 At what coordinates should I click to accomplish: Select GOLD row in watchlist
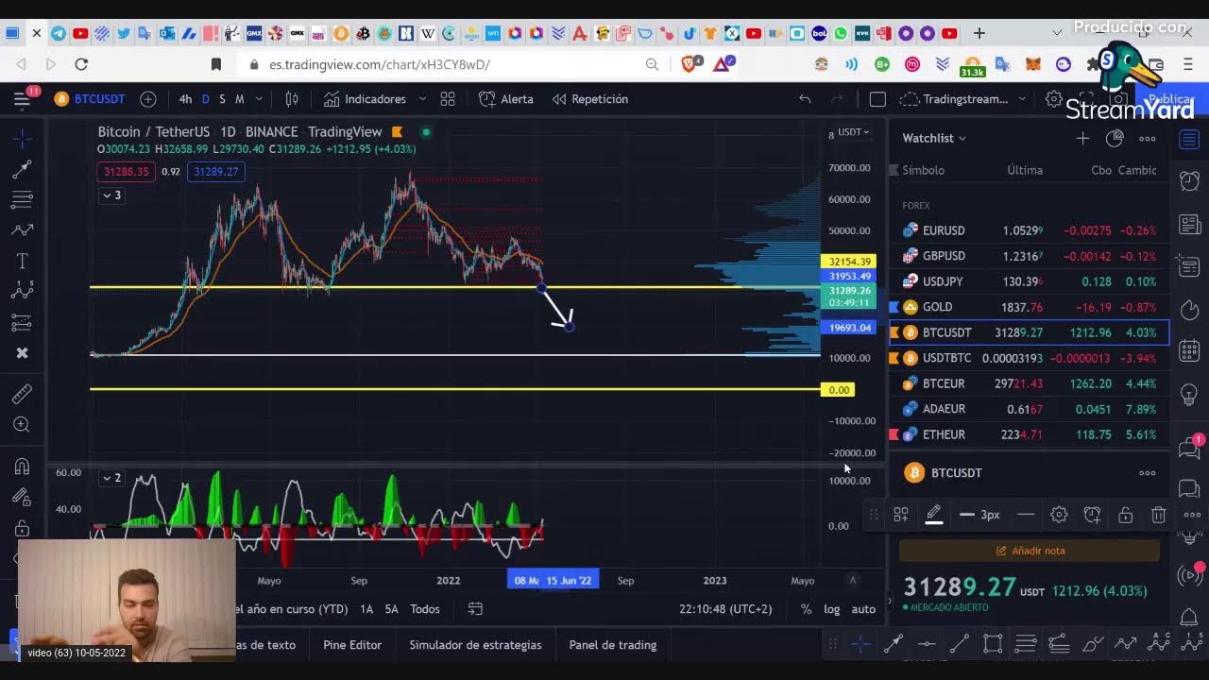coord(1030,307)
